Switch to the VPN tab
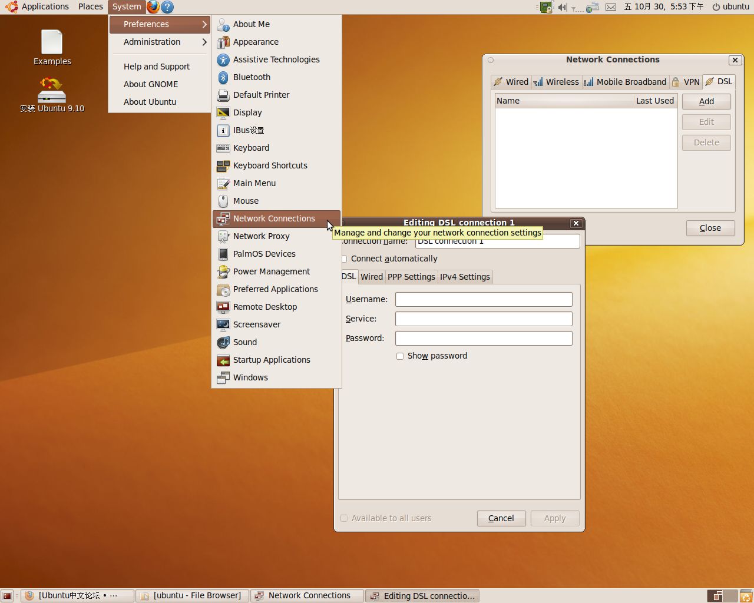 pyautogui.click(x=686, y=82)
